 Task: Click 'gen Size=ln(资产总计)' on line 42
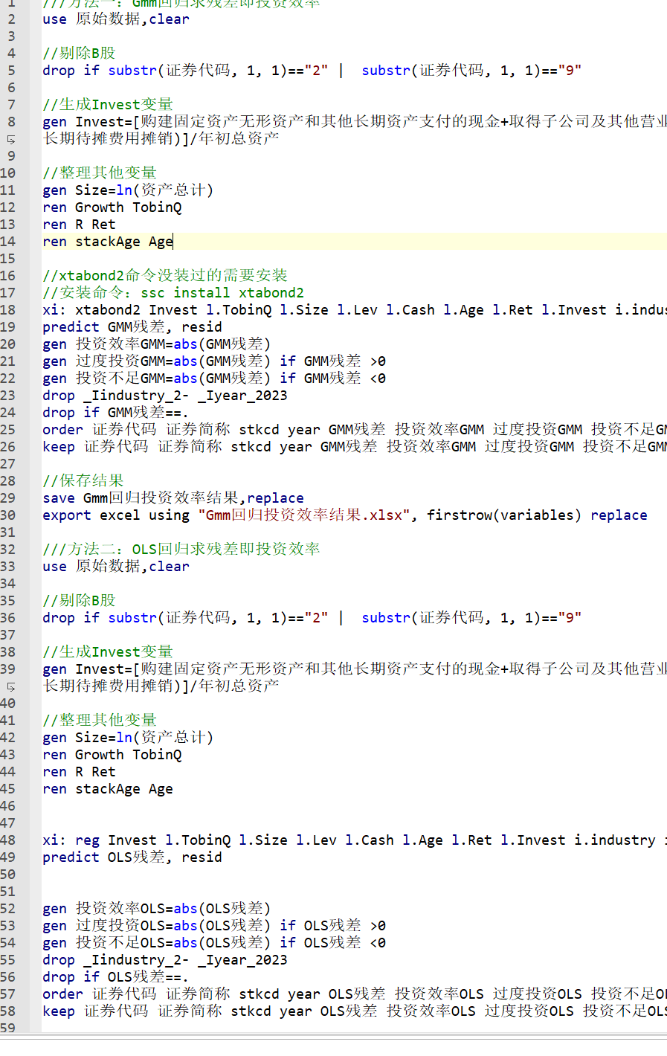pyautogui.click(x=128, y=738)
